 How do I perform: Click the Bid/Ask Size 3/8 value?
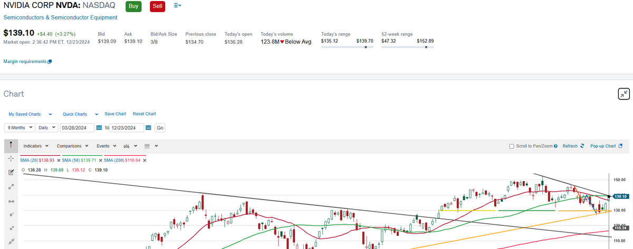[x=155, y=42]
